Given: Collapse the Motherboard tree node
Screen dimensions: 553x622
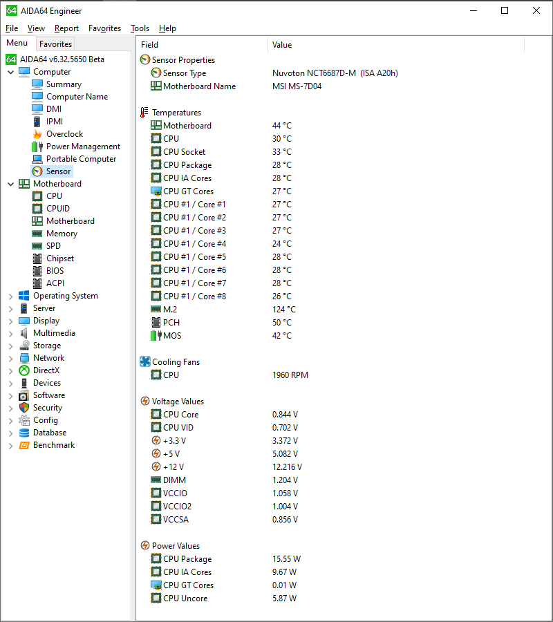Looking at the screenshot, I should tap(10, 184).
